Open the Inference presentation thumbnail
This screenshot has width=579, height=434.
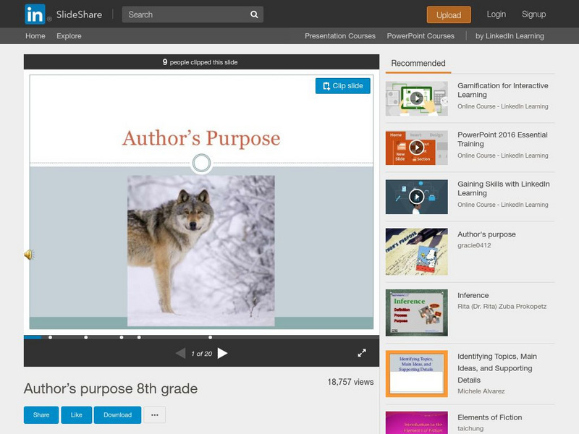[416, 312]
